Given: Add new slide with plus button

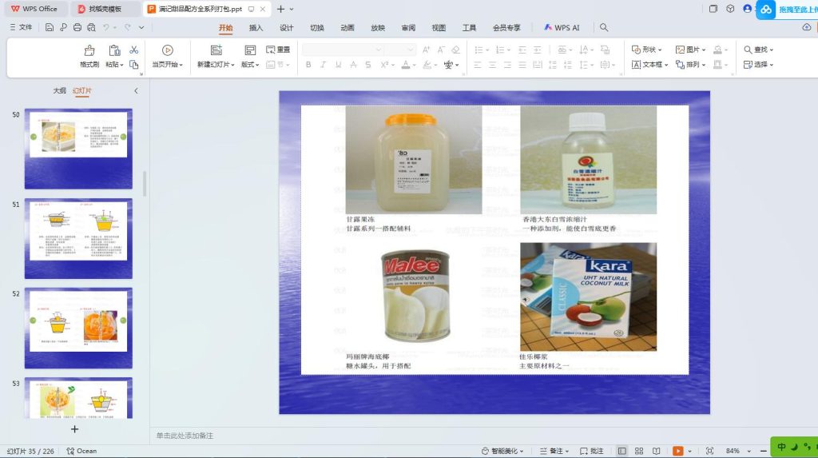Looking at the screenshot, I should (74, 429).
